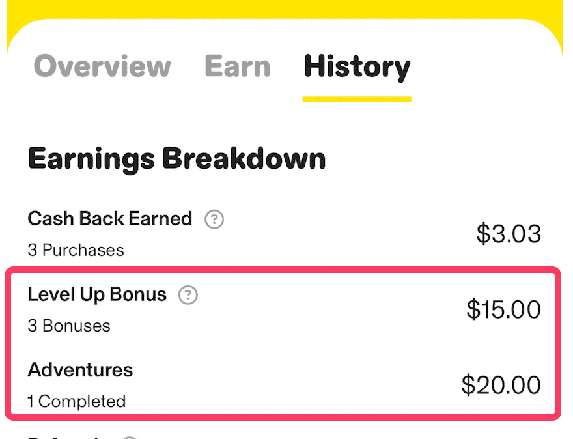The height and width of the screenshot is (439, 573).
Task: Click the 3 Purchases subtext
Action: 76,250
